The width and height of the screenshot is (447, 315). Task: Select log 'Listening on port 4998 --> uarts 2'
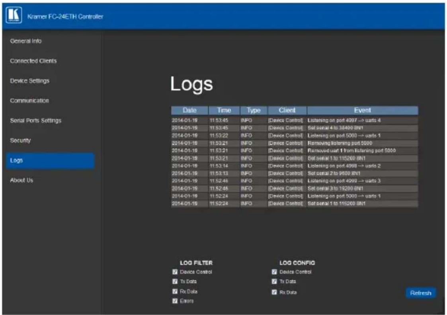click(x=295, y=166)
